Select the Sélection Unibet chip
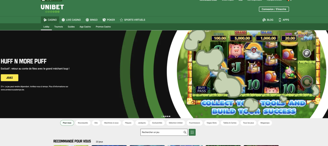The width and height of the screenshot is (328, 146). pos(176,123)
